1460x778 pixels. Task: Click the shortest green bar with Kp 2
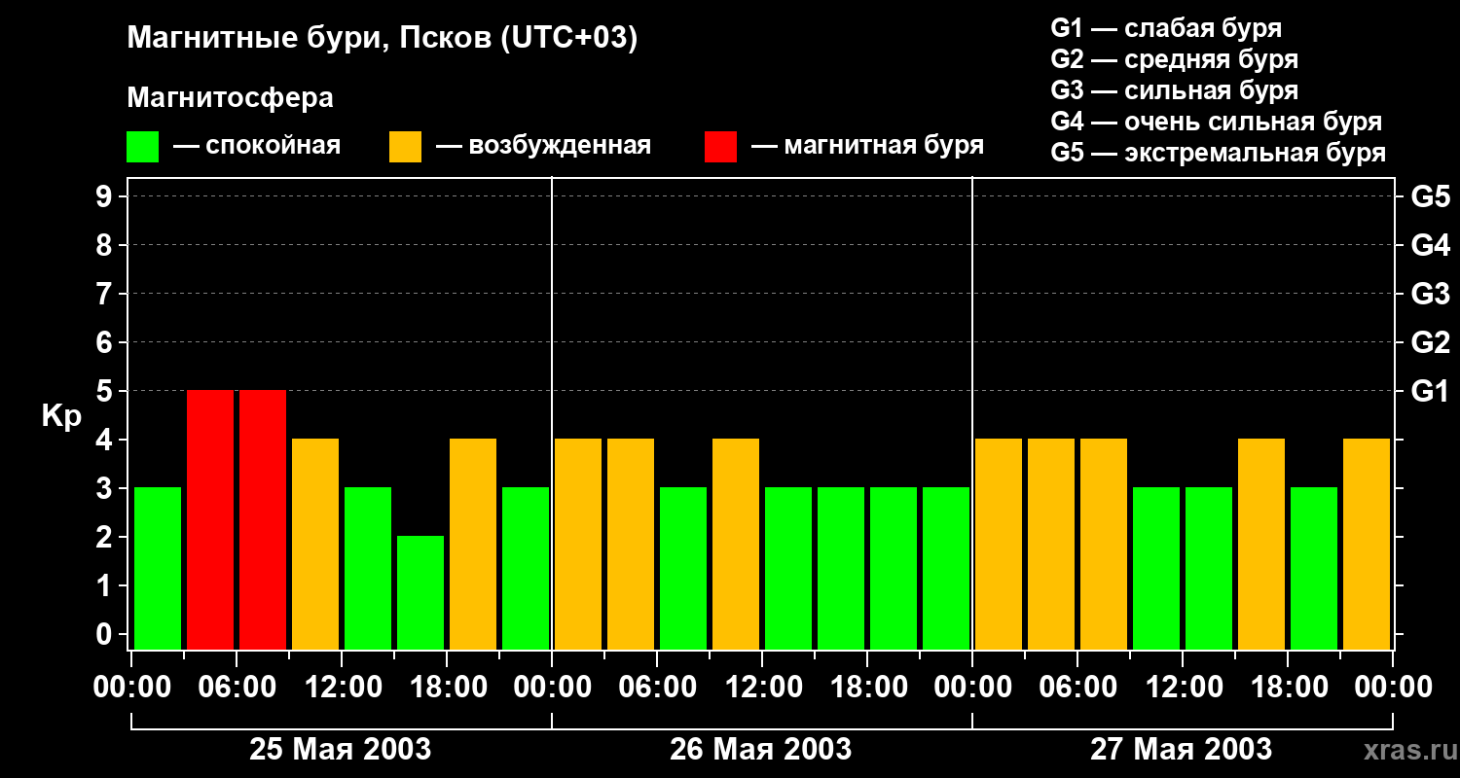(420, 591)
